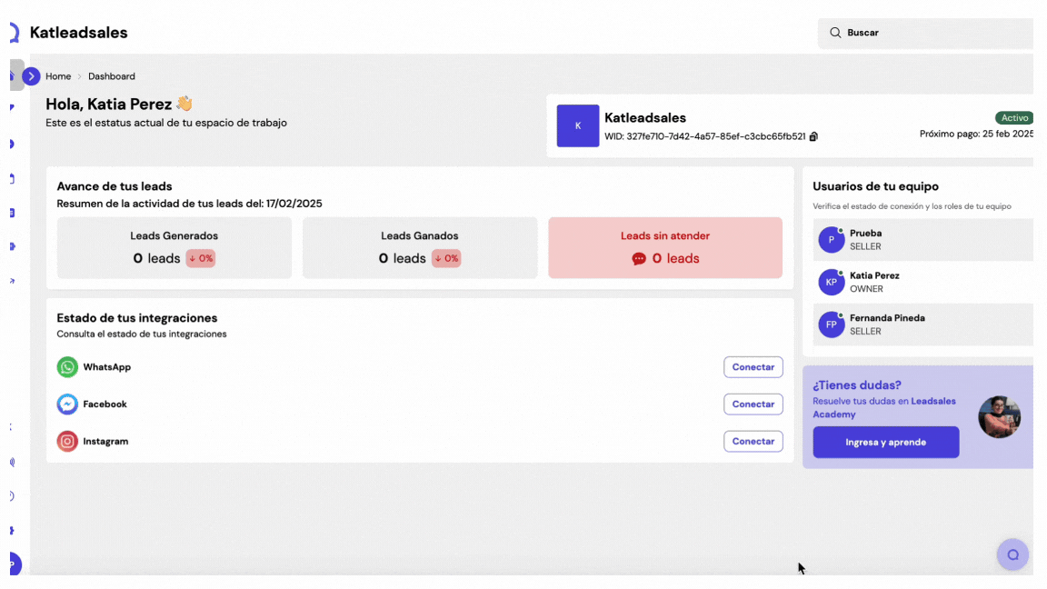
Task: Click the Dashboard breadcrumb item
Action: 112,76
